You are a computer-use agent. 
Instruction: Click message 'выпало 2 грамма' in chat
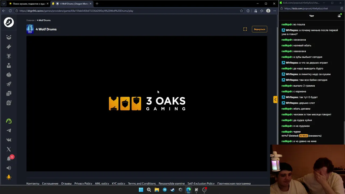(x=304, y=86)
